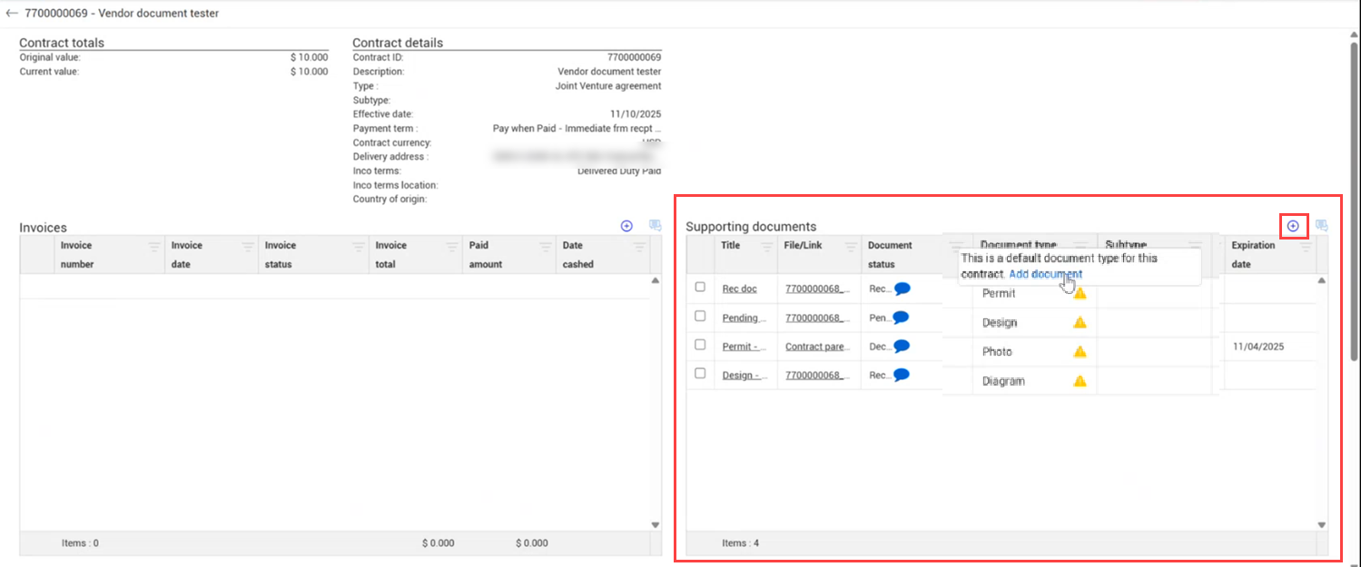Viewport: 1361px width, 567px height.
Task: Open filter menu for Paid amount column
Action: click(546, 246)
